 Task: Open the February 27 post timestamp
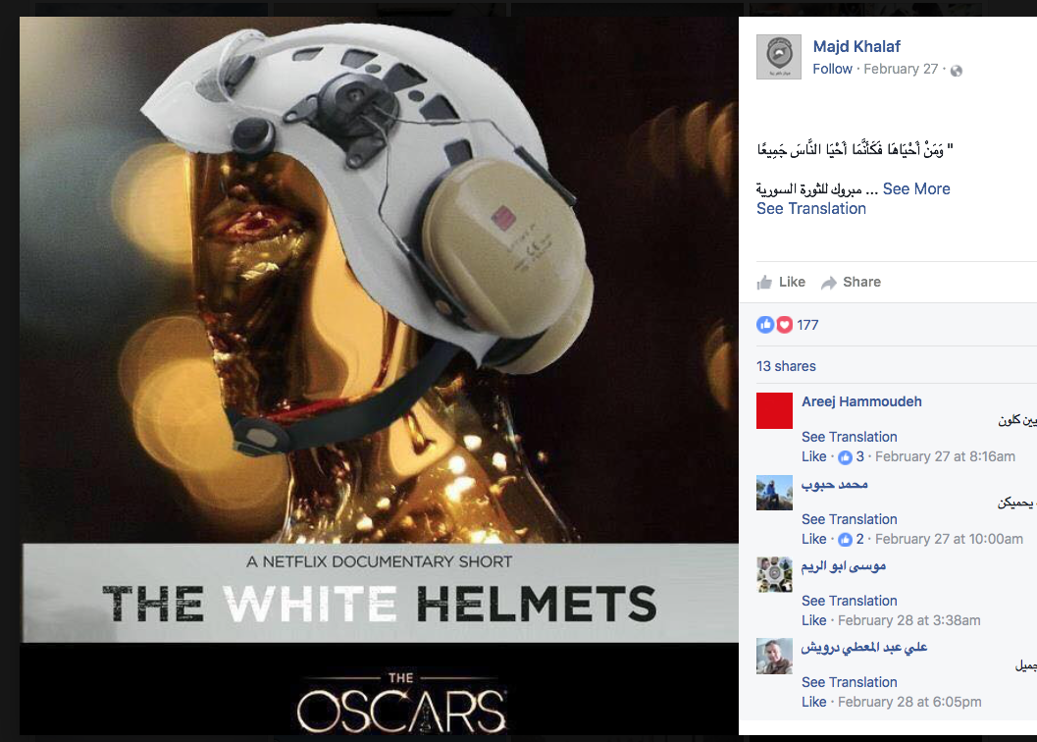point(901,69)
